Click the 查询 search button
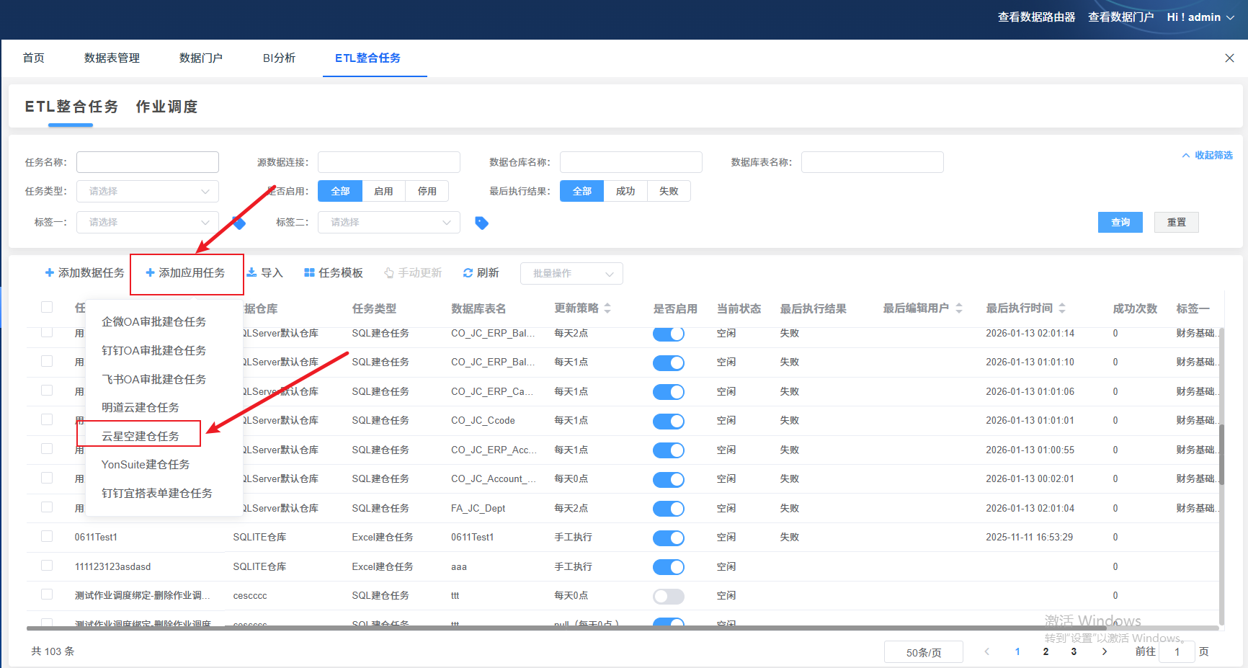This screenshot has height=668, width=1248. click(1120, 222)
